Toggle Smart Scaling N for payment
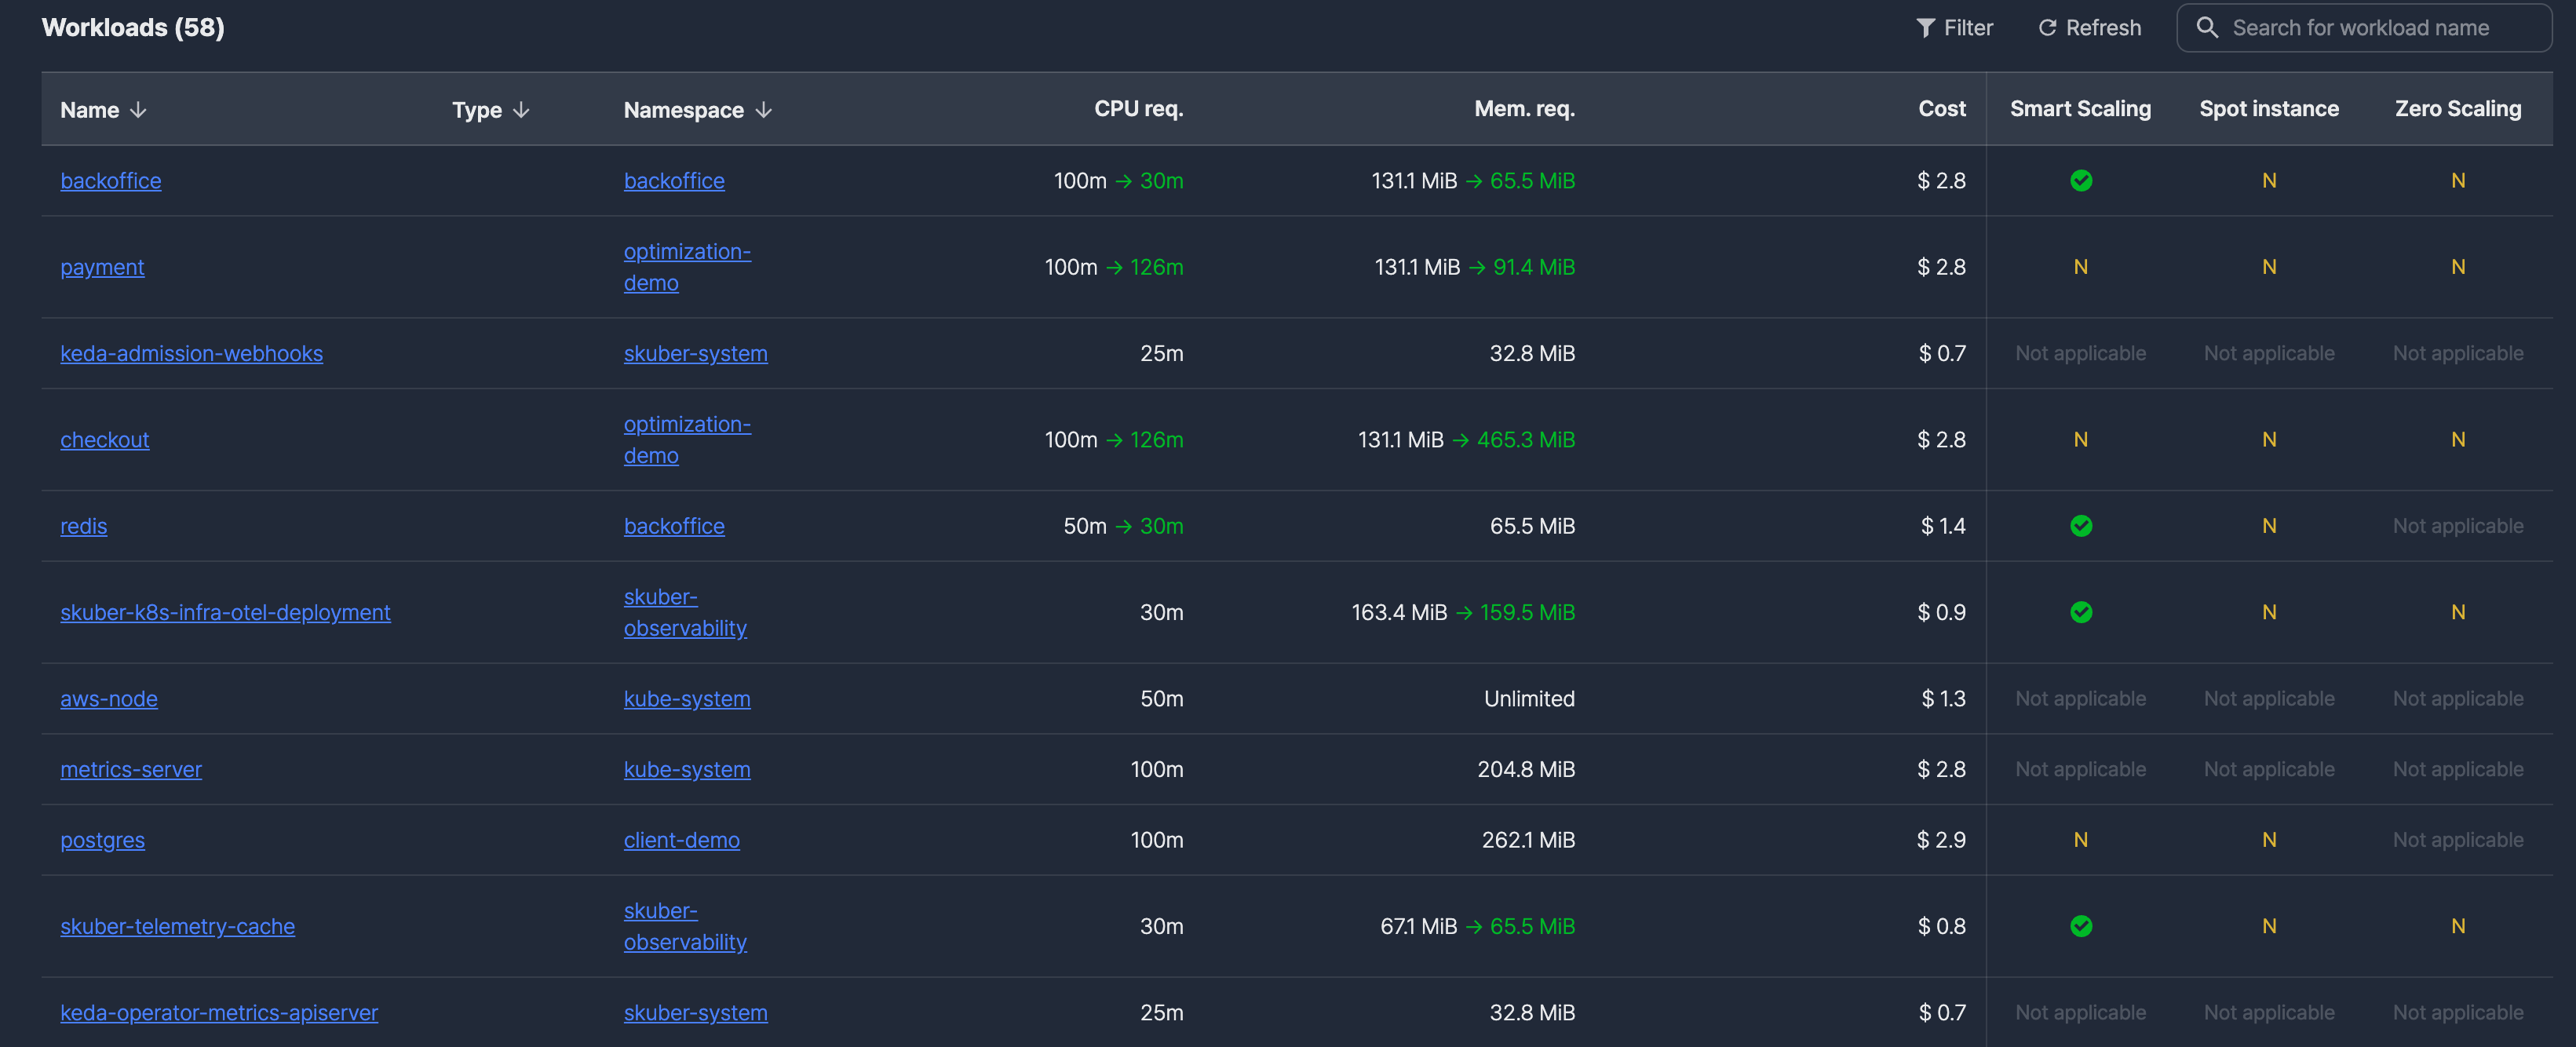 2080,267
